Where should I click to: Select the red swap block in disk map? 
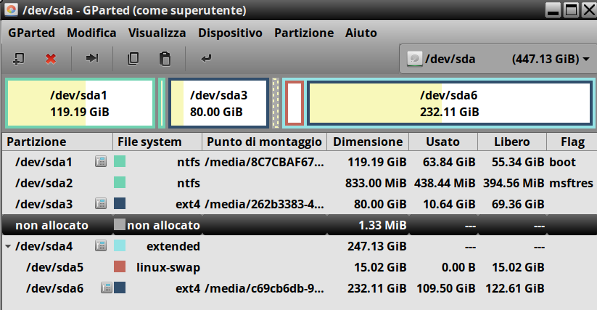click(295, 103)
